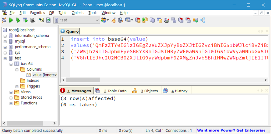
Task: Click the plain overlapping grids toolbar icon
Action: click(174, 20)
